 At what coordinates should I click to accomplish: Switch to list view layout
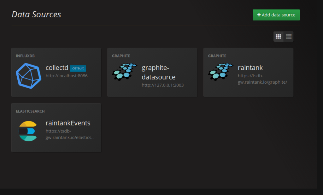(288, 36)
